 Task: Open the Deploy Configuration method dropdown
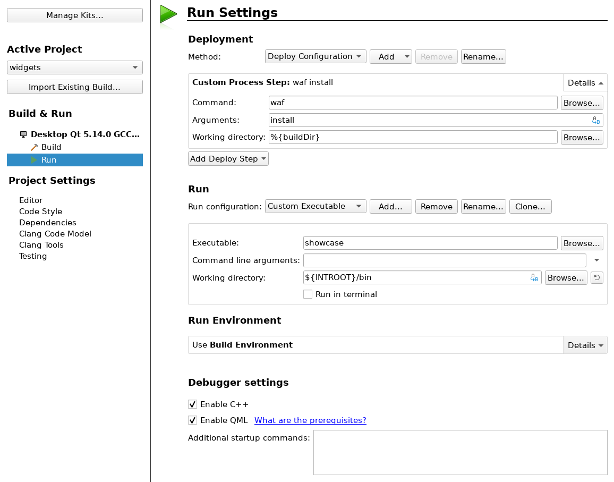[315, 56]
